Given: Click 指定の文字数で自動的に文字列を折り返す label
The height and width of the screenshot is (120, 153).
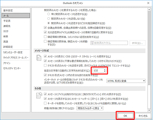Looking at the screenshot, I should coord(67,71).
